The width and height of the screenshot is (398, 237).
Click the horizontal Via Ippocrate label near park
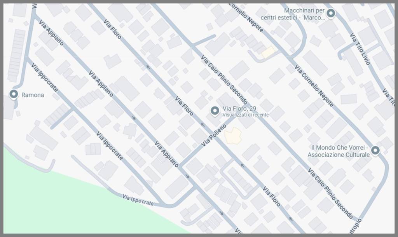pyautogui.click(x=138, y=200)
